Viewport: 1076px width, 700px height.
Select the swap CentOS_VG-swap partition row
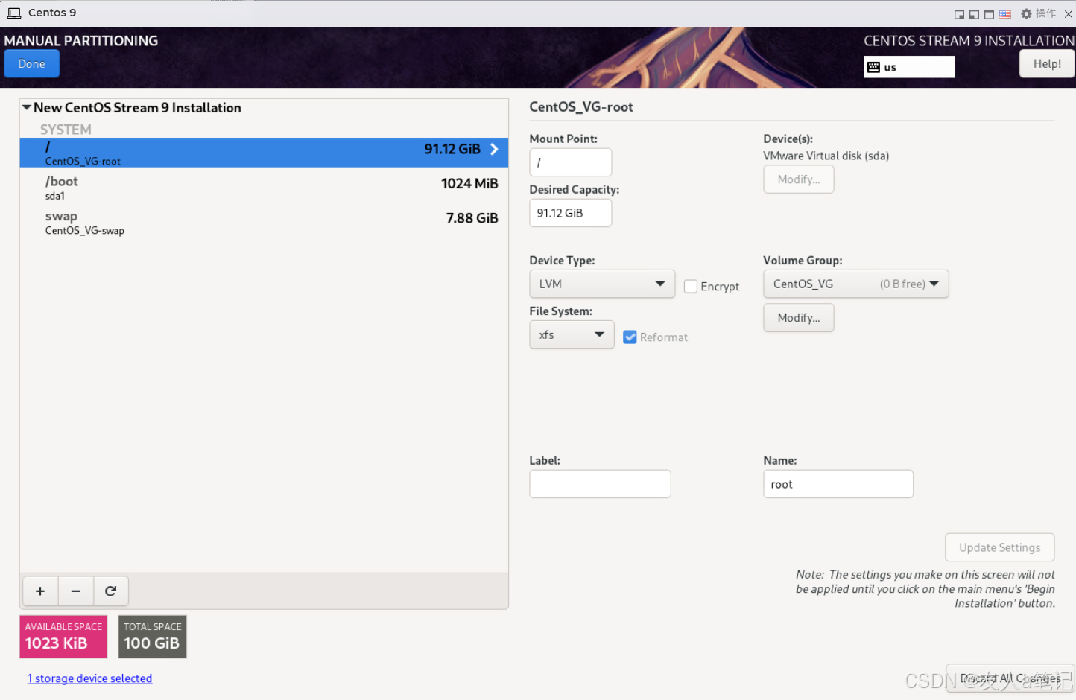[x=264, y=222]
